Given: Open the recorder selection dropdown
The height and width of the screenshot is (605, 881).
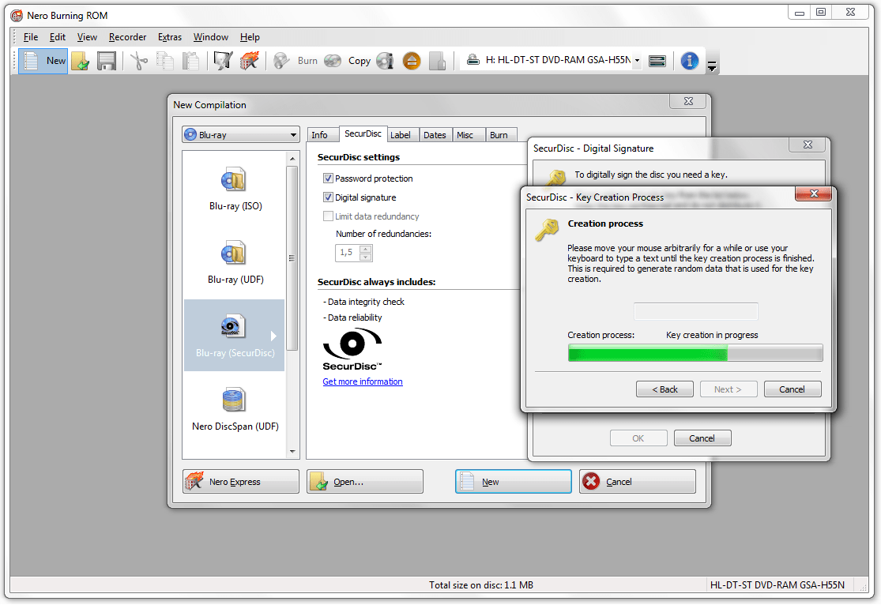Looking at the screenshot, I should [x=637, y=60].
